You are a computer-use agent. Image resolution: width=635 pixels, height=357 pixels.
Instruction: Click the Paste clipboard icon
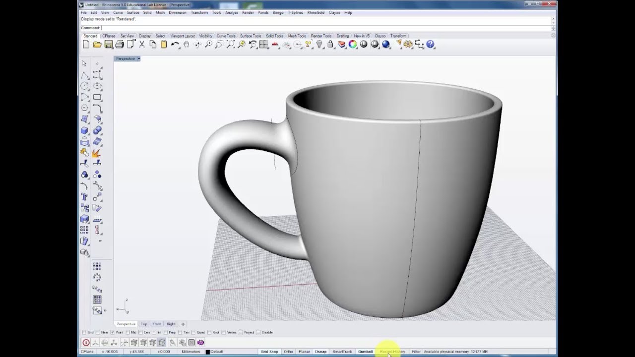(x=164, y=45)
